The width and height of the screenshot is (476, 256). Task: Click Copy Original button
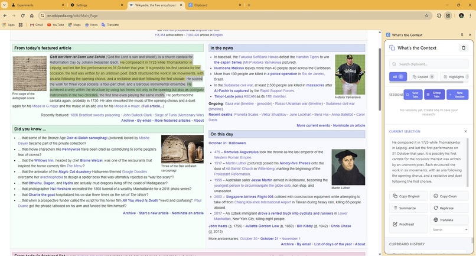(x=408, y=196)
